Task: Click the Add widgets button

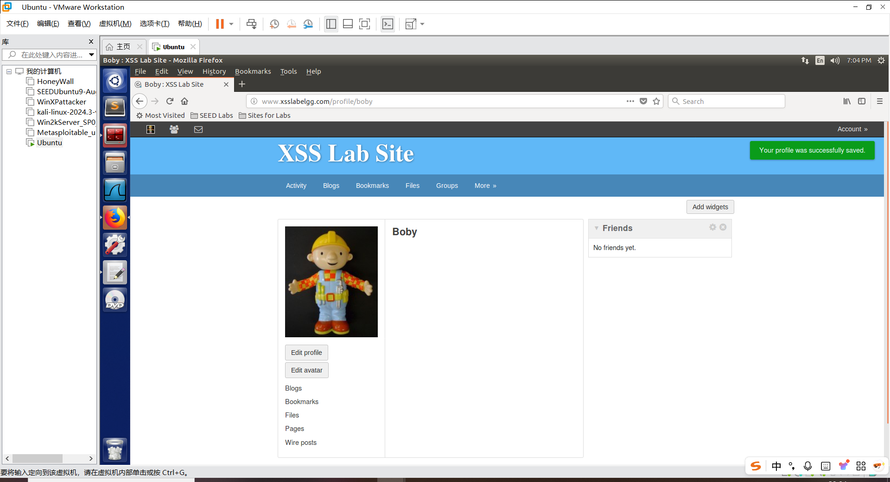Action: pyautogui.click(x=710, y=207)
